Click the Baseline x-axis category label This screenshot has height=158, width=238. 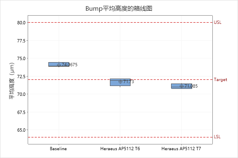click(58, 149)
